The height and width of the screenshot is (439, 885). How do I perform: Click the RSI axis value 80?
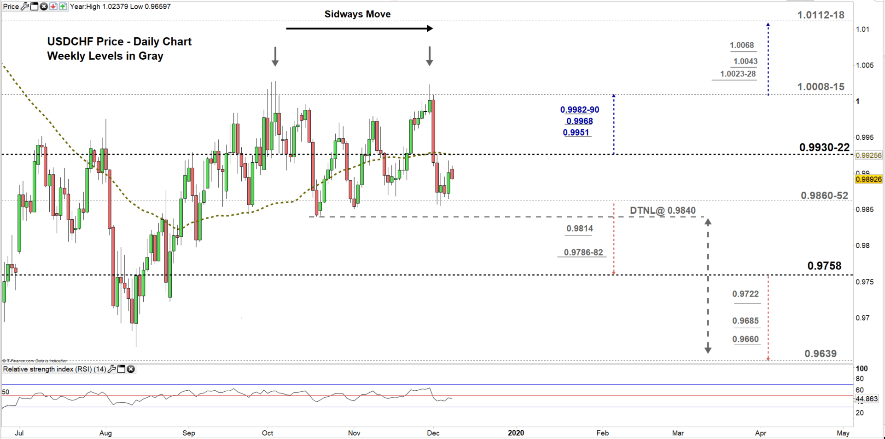(860, 379)
